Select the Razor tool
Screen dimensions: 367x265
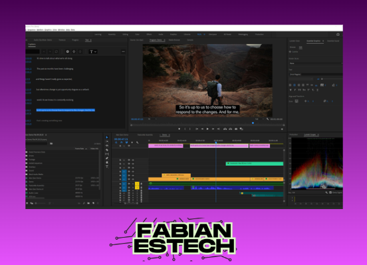pyautogui.click(x=107, y=150)
